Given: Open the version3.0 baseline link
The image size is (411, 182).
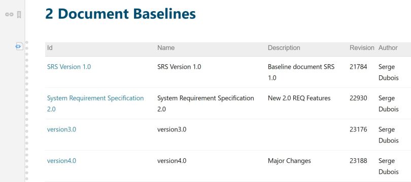Looking at the screenshot, I should point(61,129).
